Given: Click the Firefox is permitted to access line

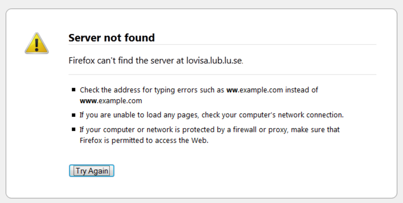Looking at the screenshot, I should 144,141.
